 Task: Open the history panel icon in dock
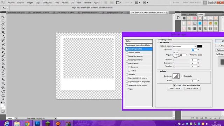178,17
